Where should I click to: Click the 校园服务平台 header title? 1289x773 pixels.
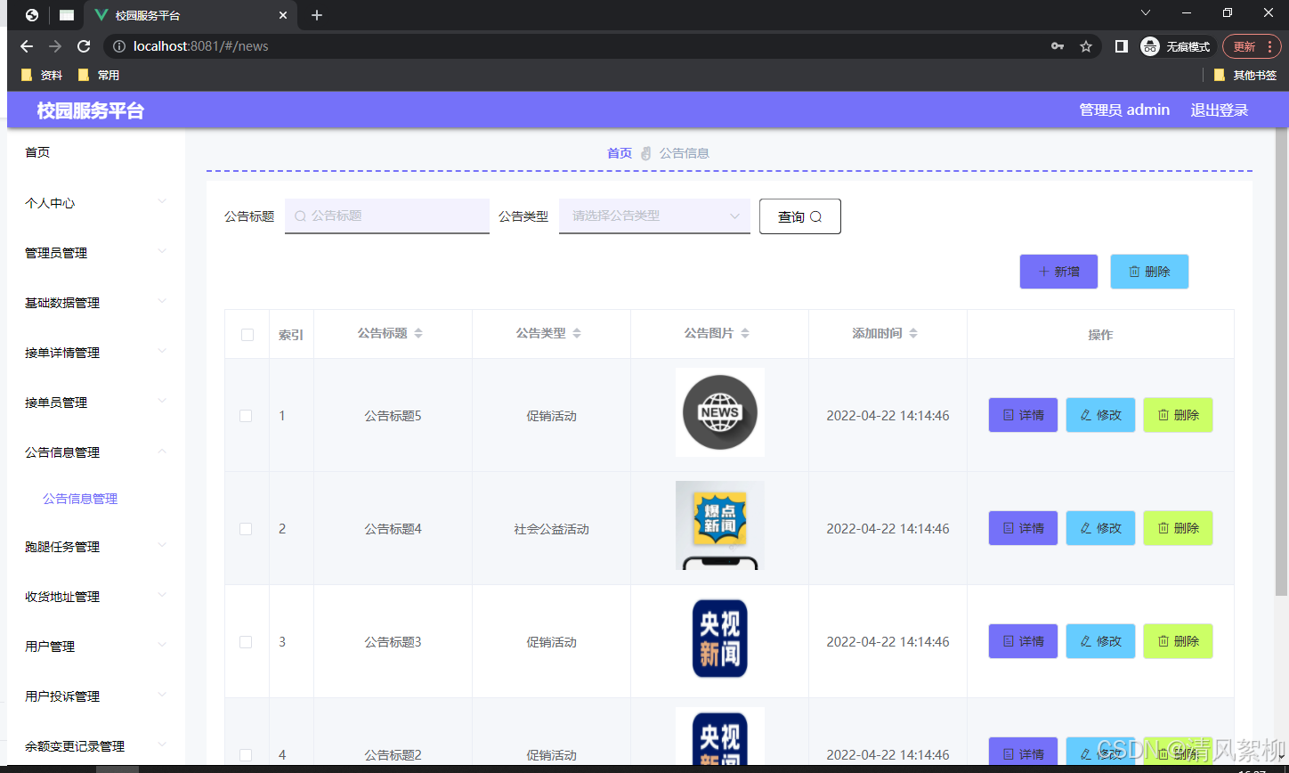(90, 110)
